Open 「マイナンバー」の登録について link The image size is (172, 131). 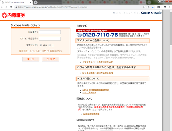(97, 62)
